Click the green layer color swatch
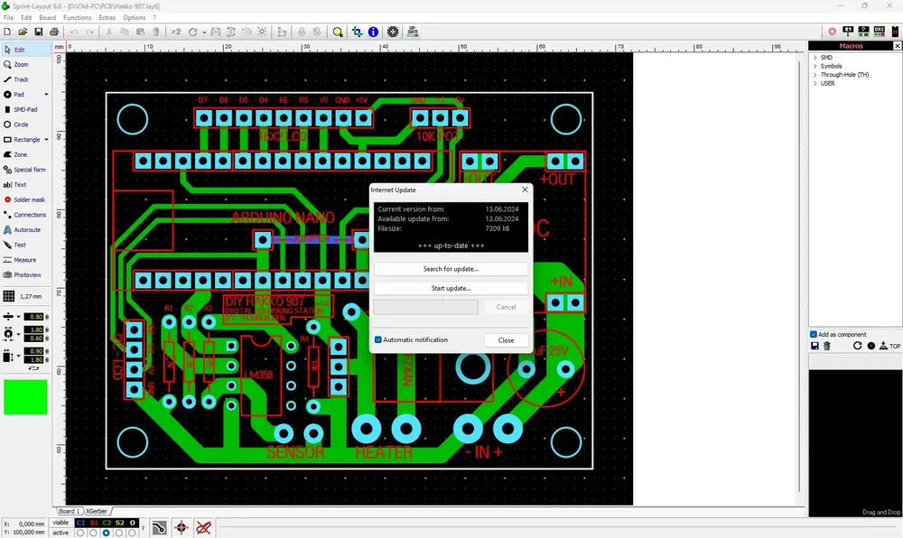 (x=25, y=397)
